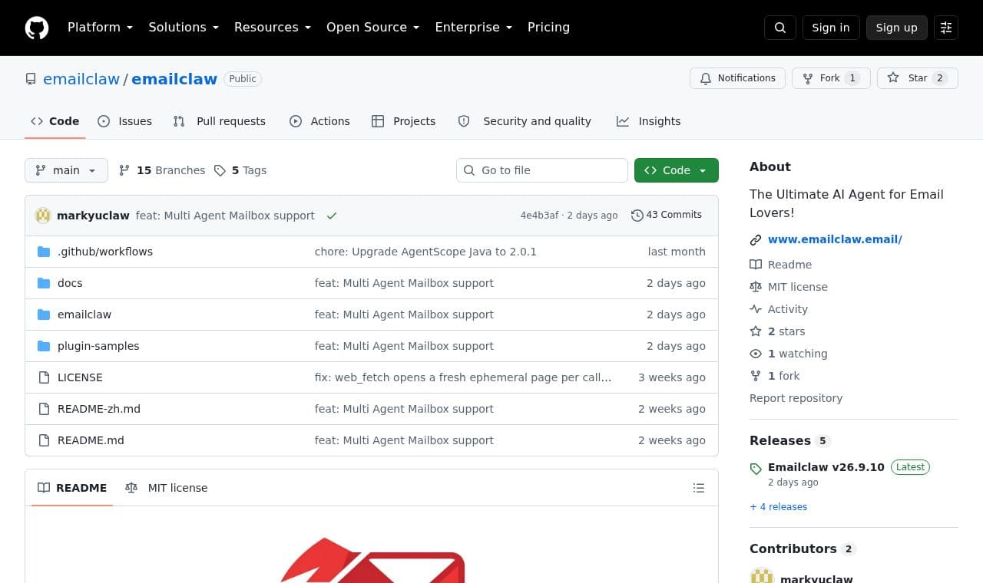The height and width of the screenshot is (583, 983).
Task: Expand the Open Source navigation menu
Action: pyautogui.click(x=372, y=28)
